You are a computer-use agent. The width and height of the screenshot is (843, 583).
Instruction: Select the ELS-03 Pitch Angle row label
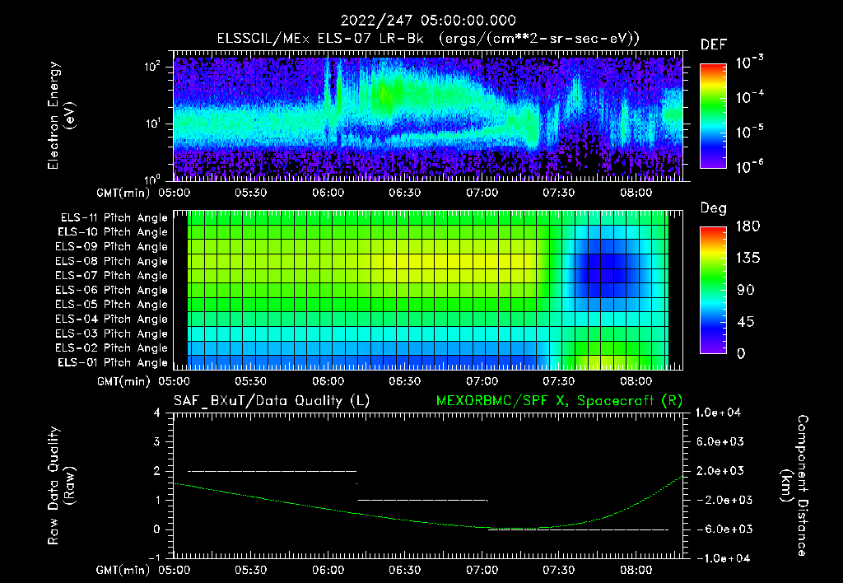click(x=111, y=333)
